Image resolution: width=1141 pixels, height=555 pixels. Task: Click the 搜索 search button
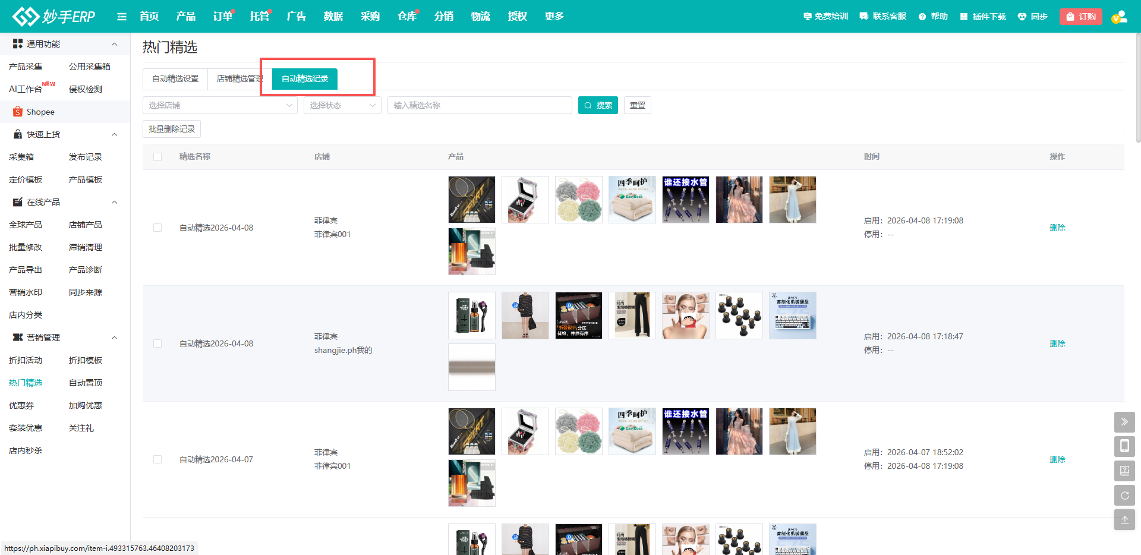(598, 105)
